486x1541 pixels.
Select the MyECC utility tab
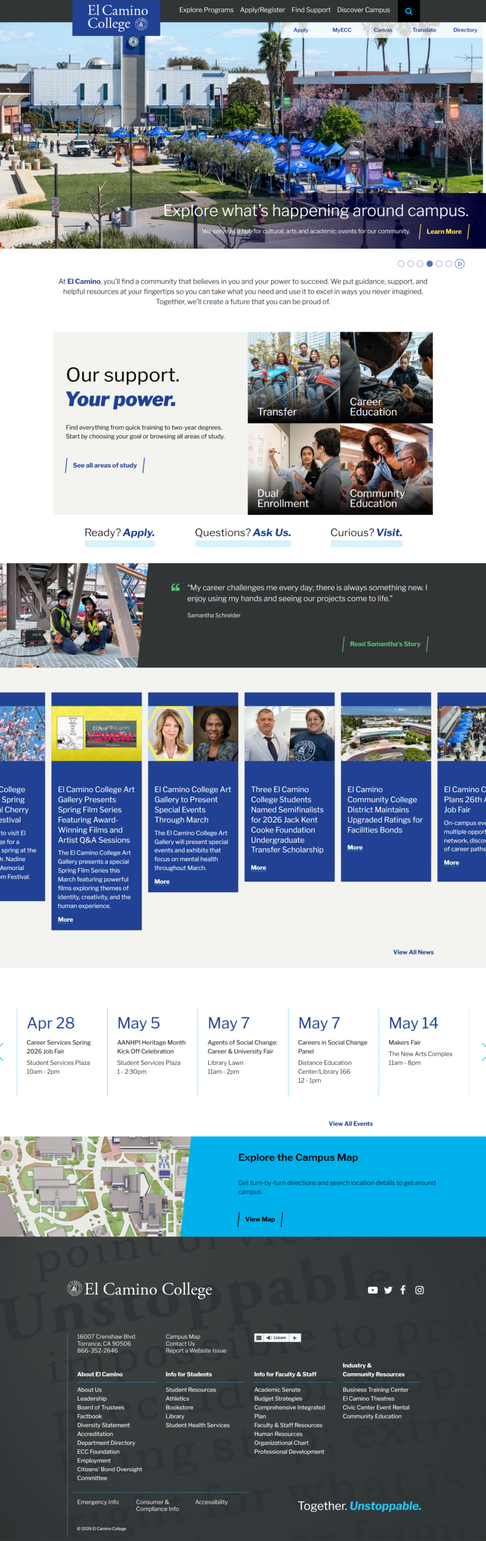pos(342,30)
